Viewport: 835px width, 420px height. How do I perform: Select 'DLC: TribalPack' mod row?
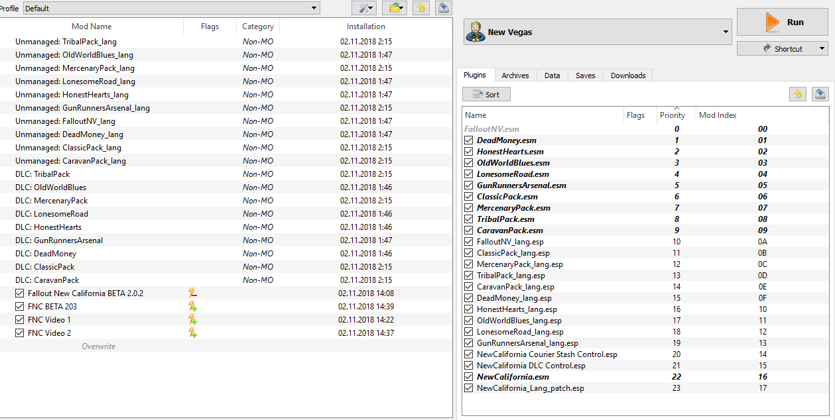coord(226,174)
